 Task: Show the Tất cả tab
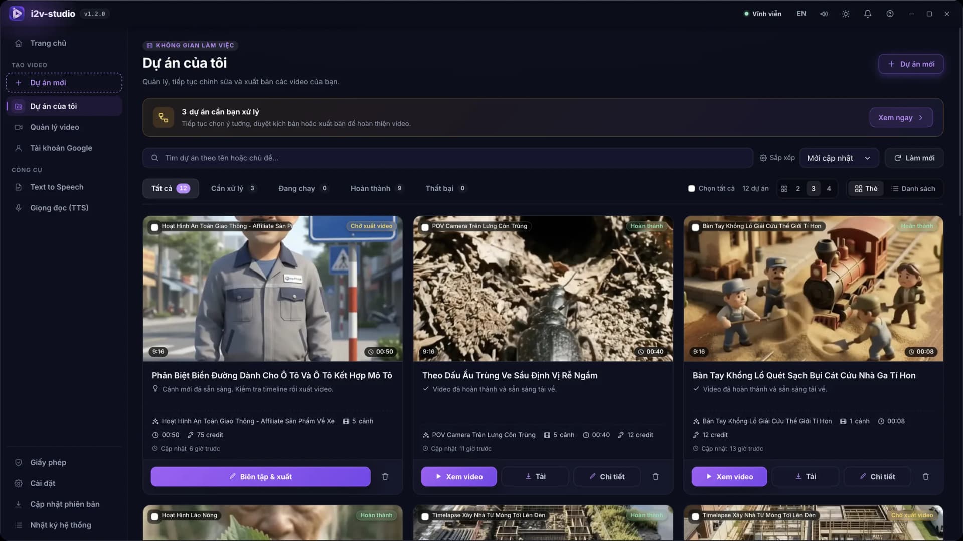(171, 188)
